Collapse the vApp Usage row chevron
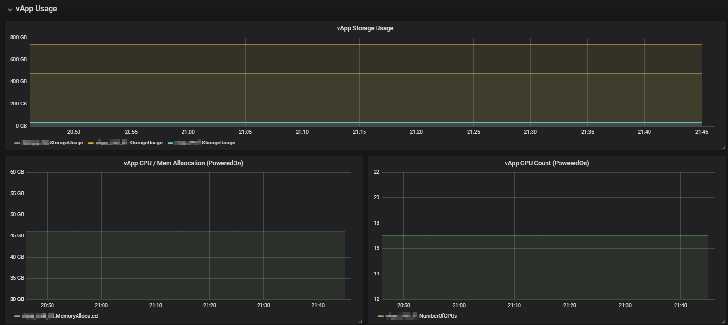This screenshot has height=325, width=728. point(10,9)
